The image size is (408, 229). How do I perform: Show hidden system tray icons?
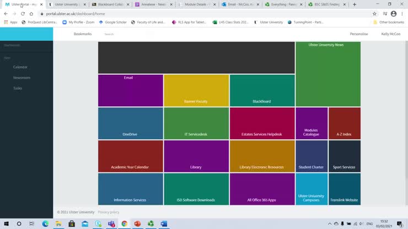coord(329,223)
